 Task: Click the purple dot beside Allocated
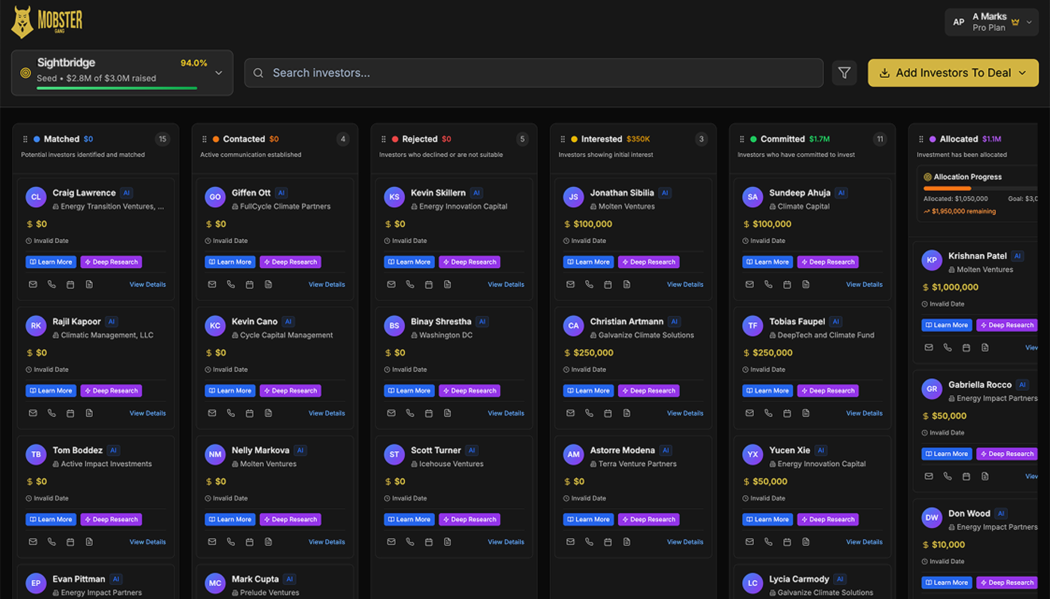[x=933, y=139]
